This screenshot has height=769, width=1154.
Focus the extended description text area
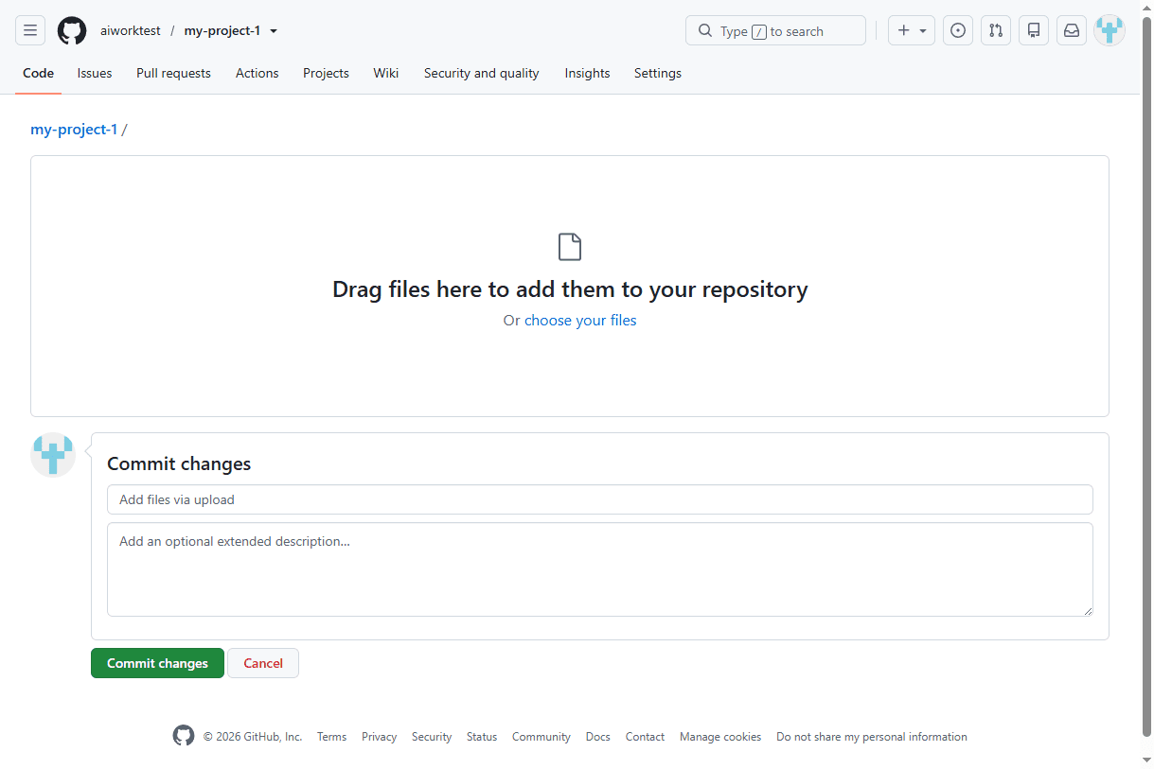[x=600, y=569]
